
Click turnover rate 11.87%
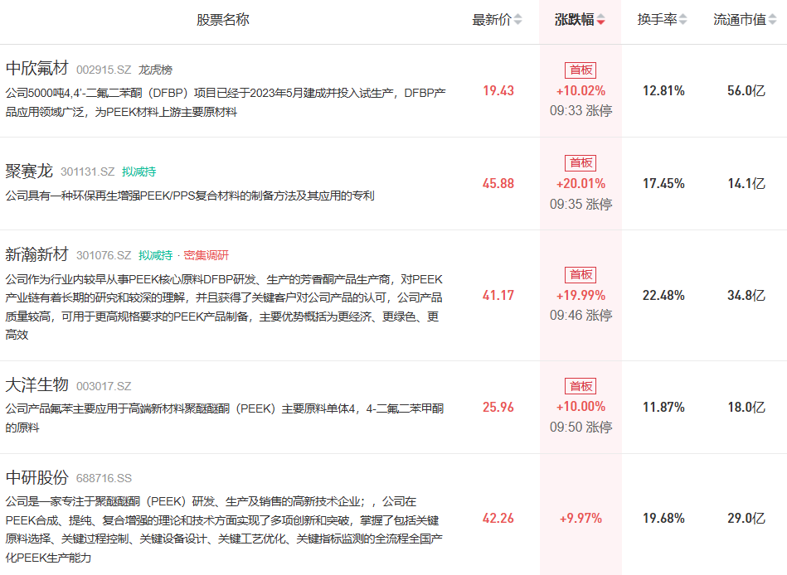[x=663, y=407]
